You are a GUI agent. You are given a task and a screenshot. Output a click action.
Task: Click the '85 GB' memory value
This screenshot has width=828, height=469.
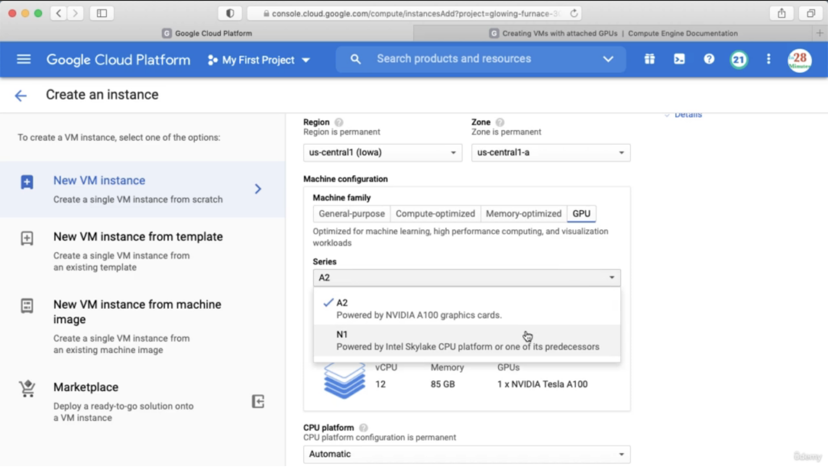tap(442, 384)
